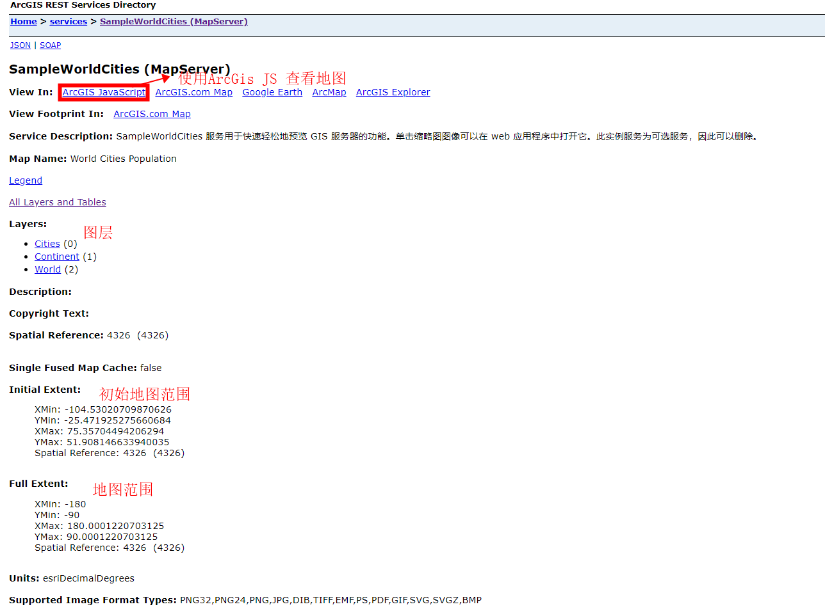
Task: Select the Initial Extent XMin value -104.53020709870626
Action: pos(118,409)
